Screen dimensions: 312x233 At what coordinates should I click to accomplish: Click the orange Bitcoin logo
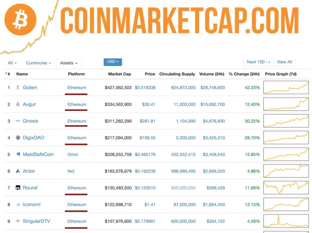(x=21, y=20)
